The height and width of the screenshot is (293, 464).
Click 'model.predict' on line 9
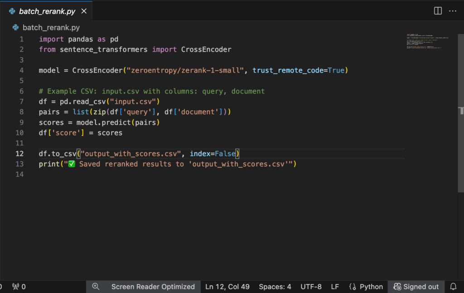[x=104, y=122]
